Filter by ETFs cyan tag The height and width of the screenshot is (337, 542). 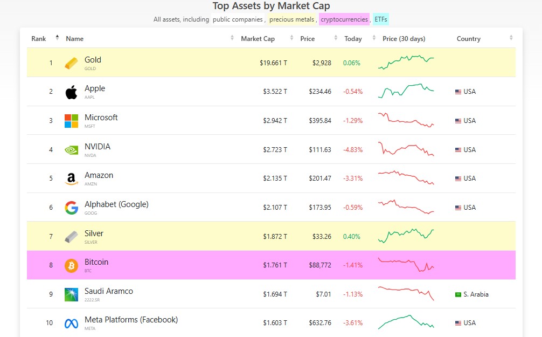click(x=380, y=19)
